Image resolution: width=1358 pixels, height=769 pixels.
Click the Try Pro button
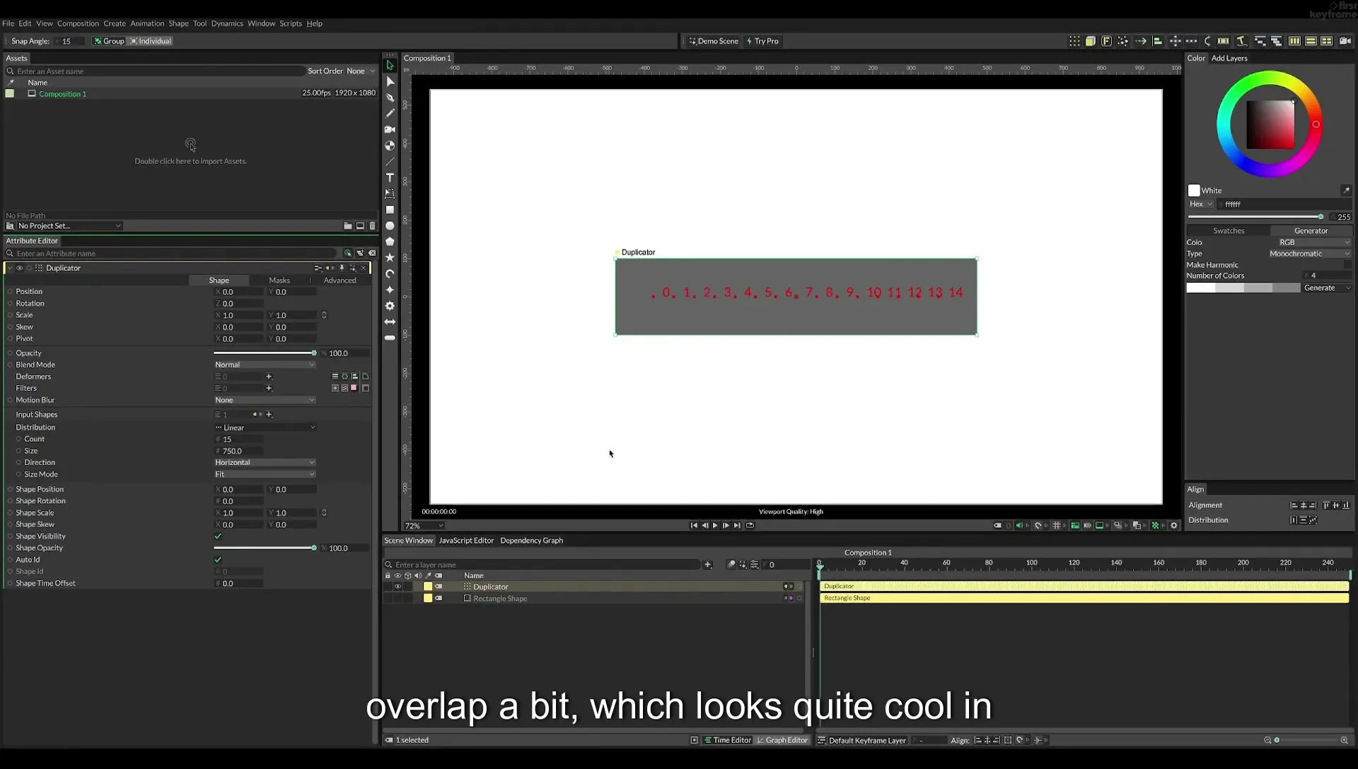tap(762, 41)
